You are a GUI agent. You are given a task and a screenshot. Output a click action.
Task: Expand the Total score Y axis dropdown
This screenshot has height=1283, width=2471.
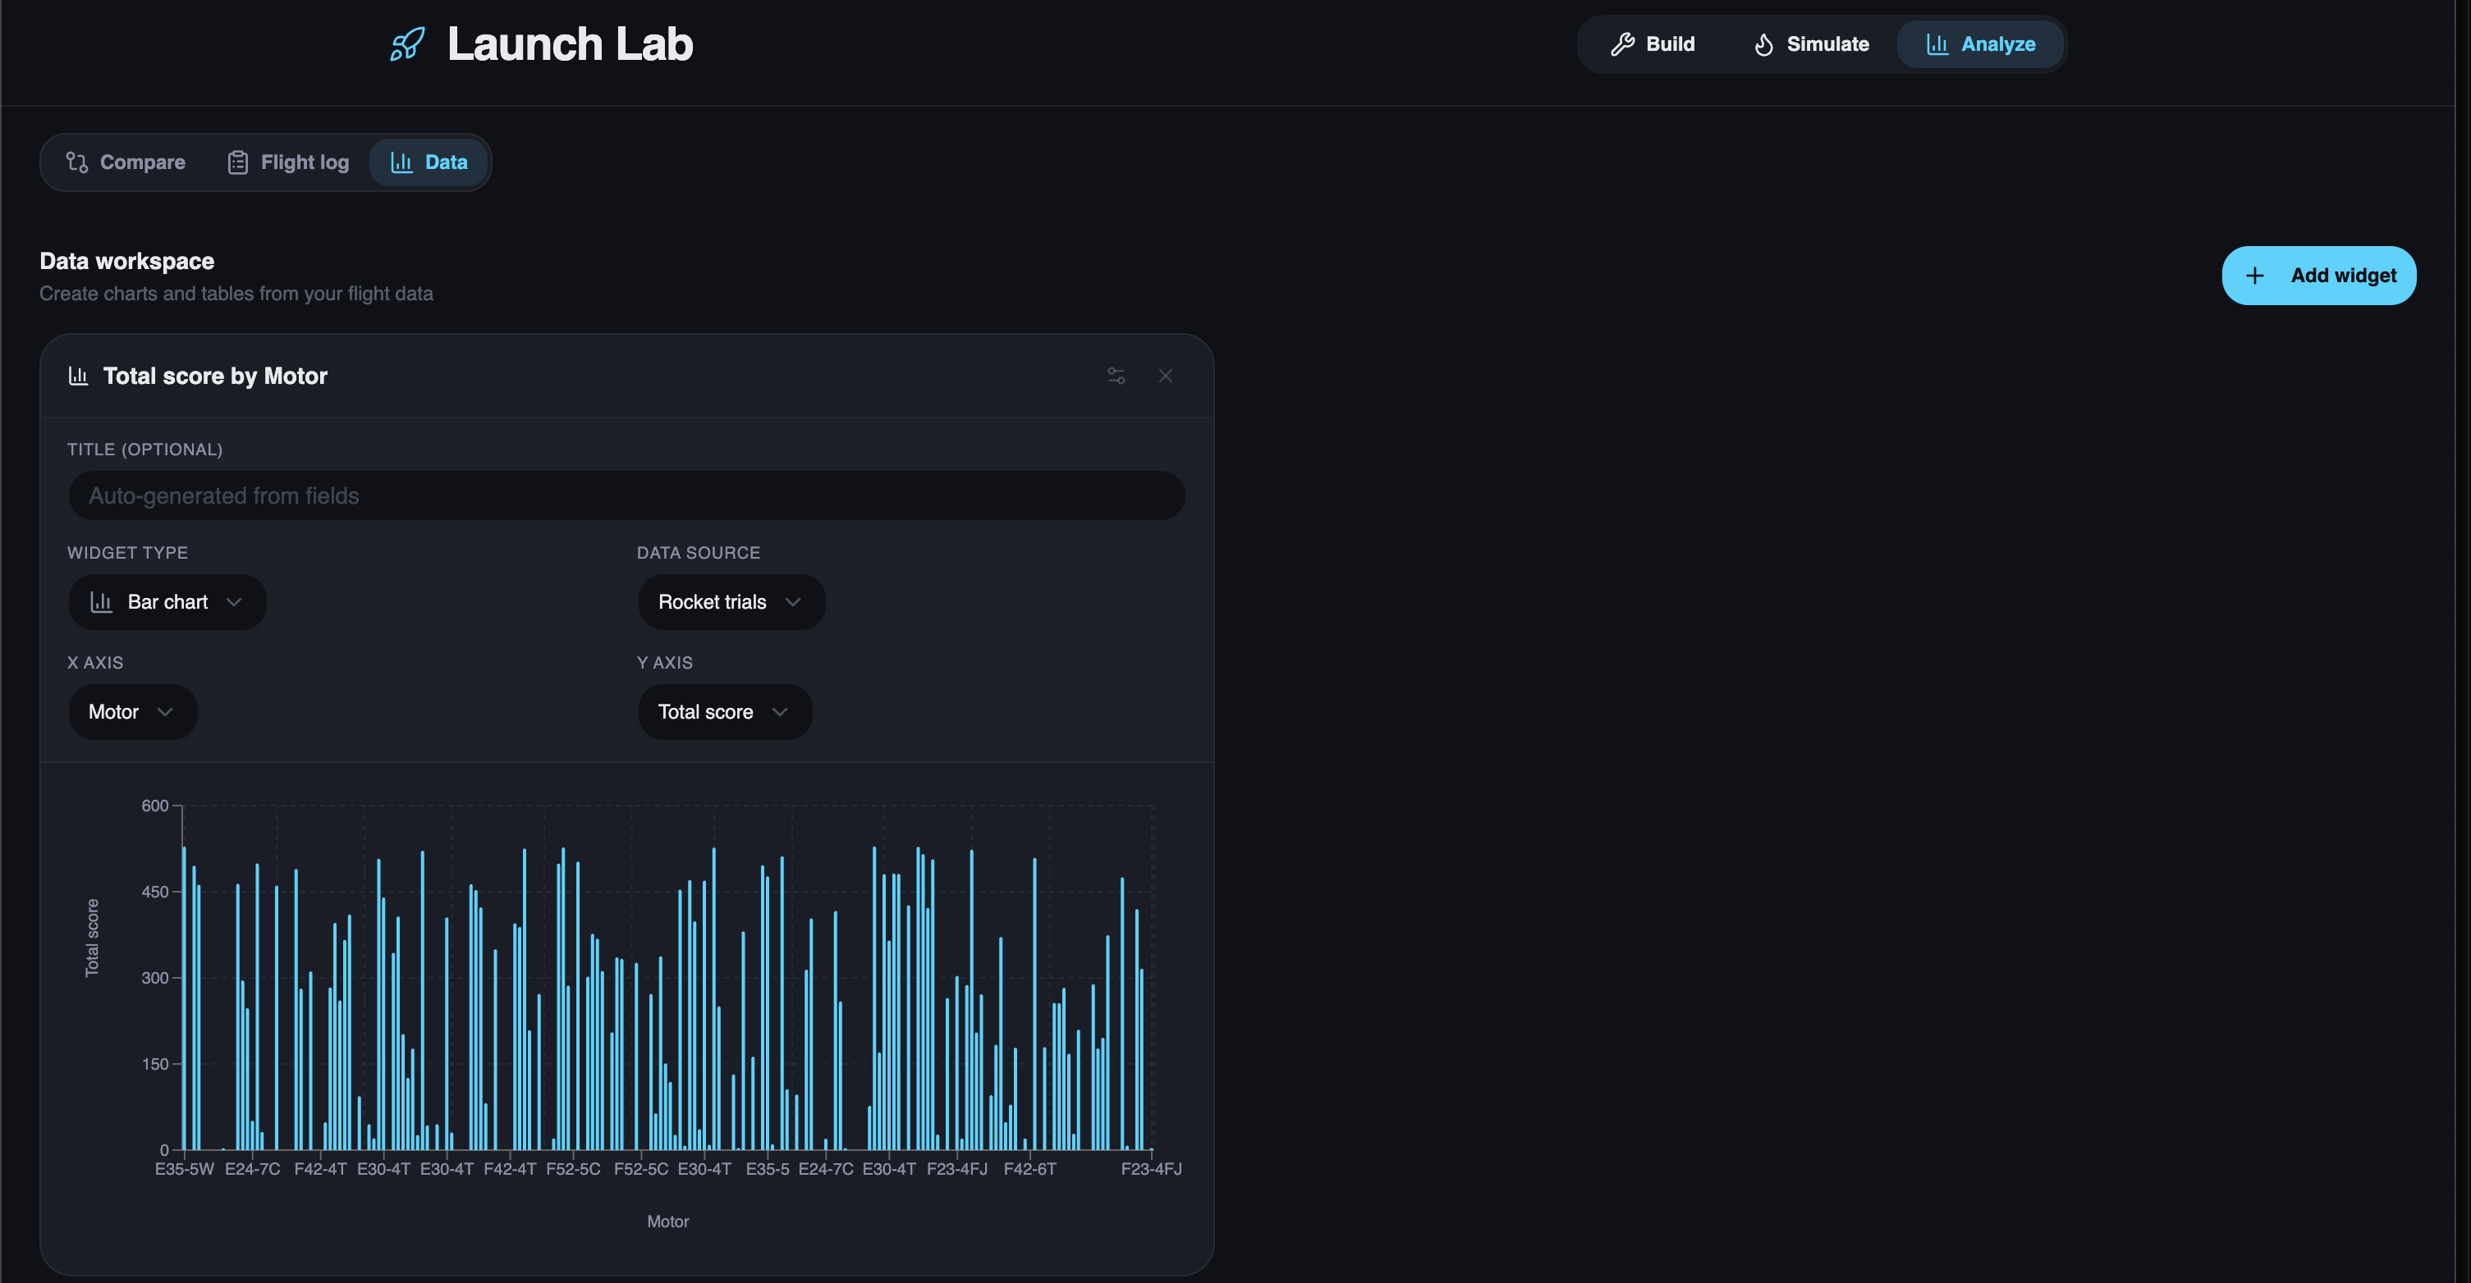724,711
